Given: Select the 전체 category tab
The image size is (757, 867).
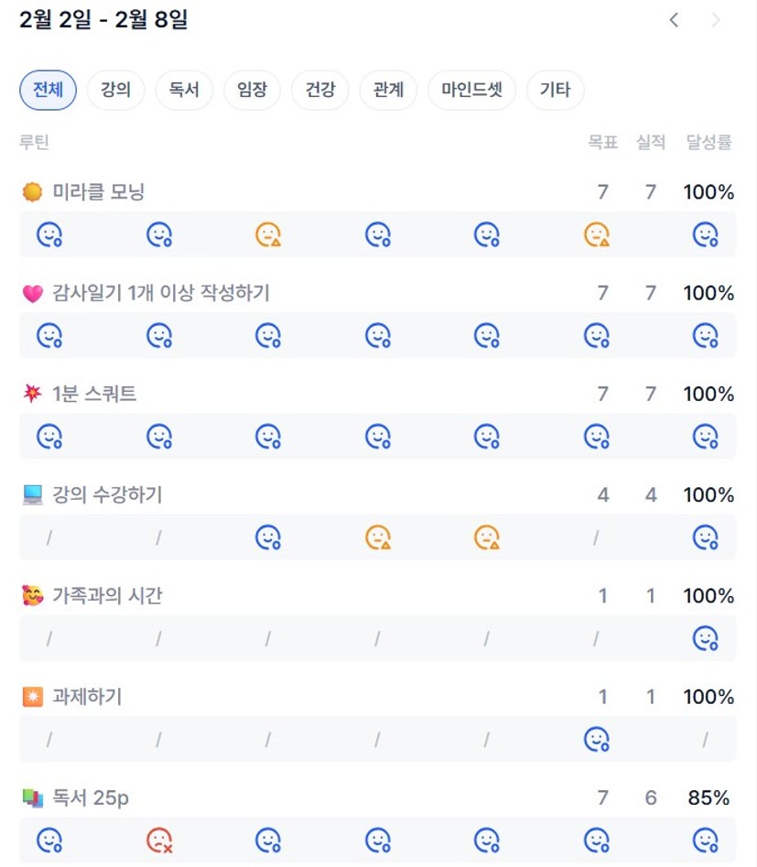Looking at the screenshot, I should [x=48, y=91].
